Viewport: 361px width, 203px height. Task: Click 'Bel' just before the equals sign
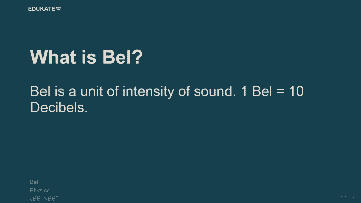[x=262, y=91]
